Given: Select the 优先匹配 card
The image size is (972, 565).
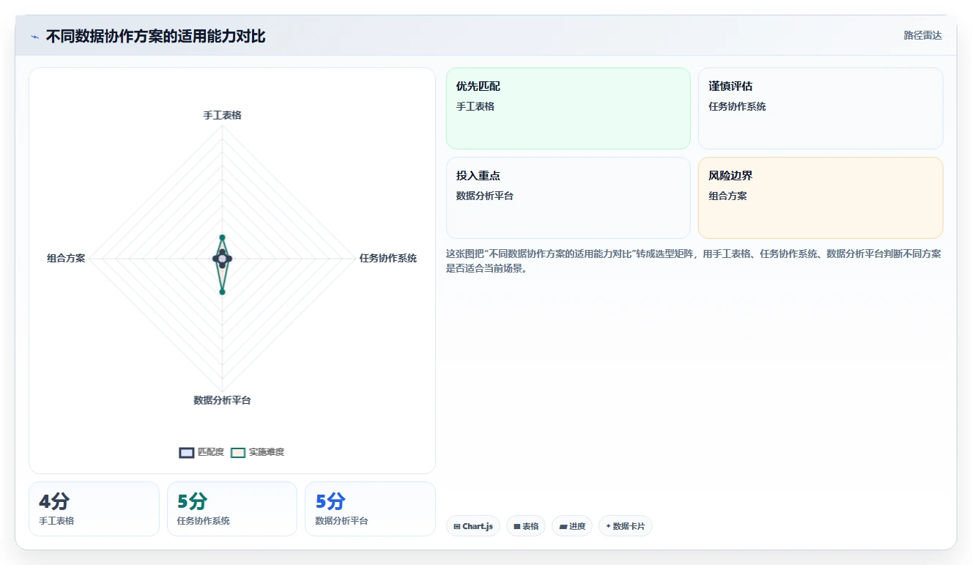Looking at the screenshot, I should (x=568, y=108).
